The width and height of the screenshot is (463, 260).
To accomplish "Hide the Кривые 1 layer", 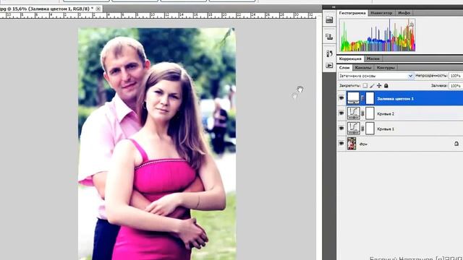I will 341,129.
